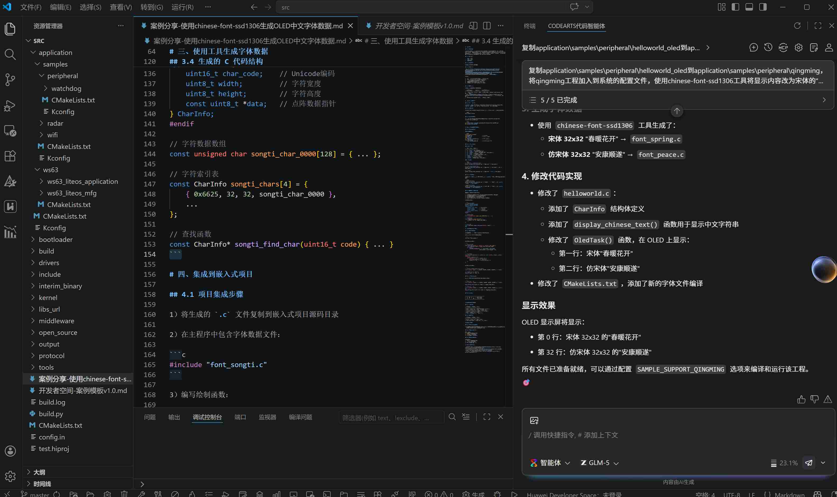Click the MCP icon in agent panel
Viewport: 837px width, 497px height.
coord(783,48)
